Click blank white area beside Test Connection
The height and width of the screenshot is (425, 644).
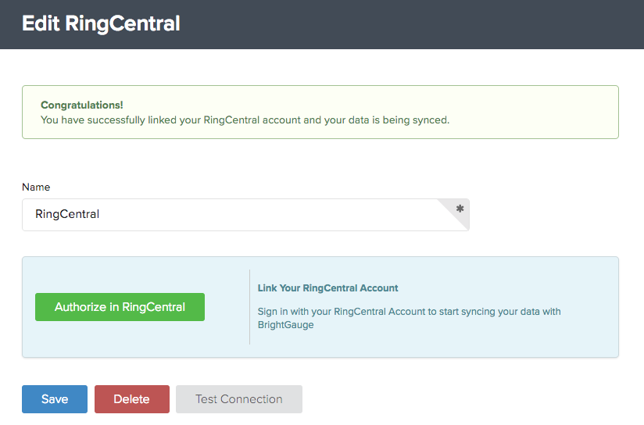coord(452,398)
